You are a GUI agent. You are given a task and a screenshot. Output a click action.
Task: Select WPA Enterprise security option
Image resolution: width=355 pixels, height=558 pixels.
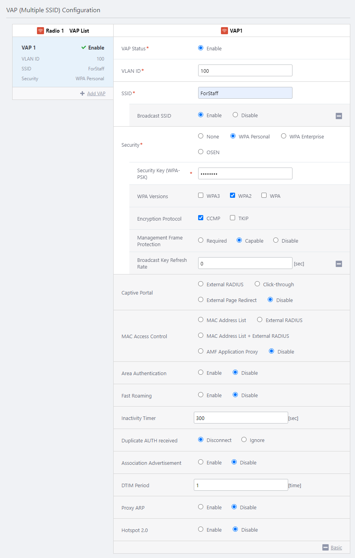283,136
